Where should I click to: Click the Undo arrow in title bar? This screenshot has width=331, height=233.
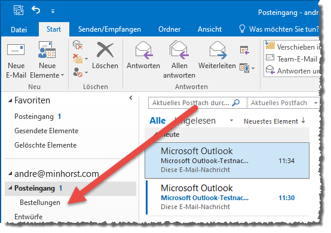click(36, 10)
